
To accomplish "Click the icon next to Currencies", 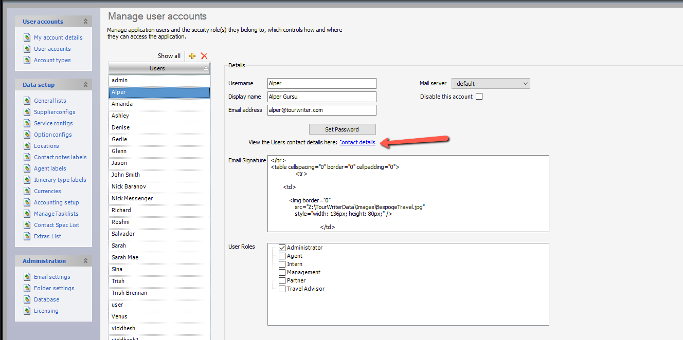I will 27,191.
